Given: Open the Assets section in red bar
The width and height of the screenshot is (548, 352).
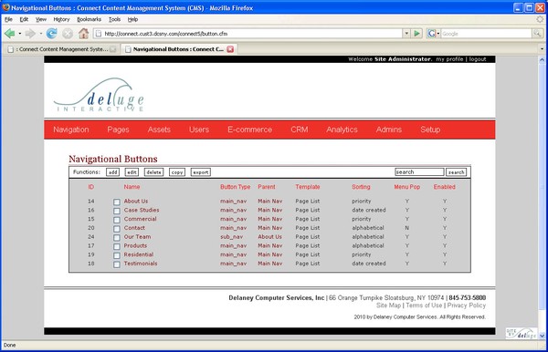Looking at the screenshot, I should pyautogui.click(x=159, y=129).
